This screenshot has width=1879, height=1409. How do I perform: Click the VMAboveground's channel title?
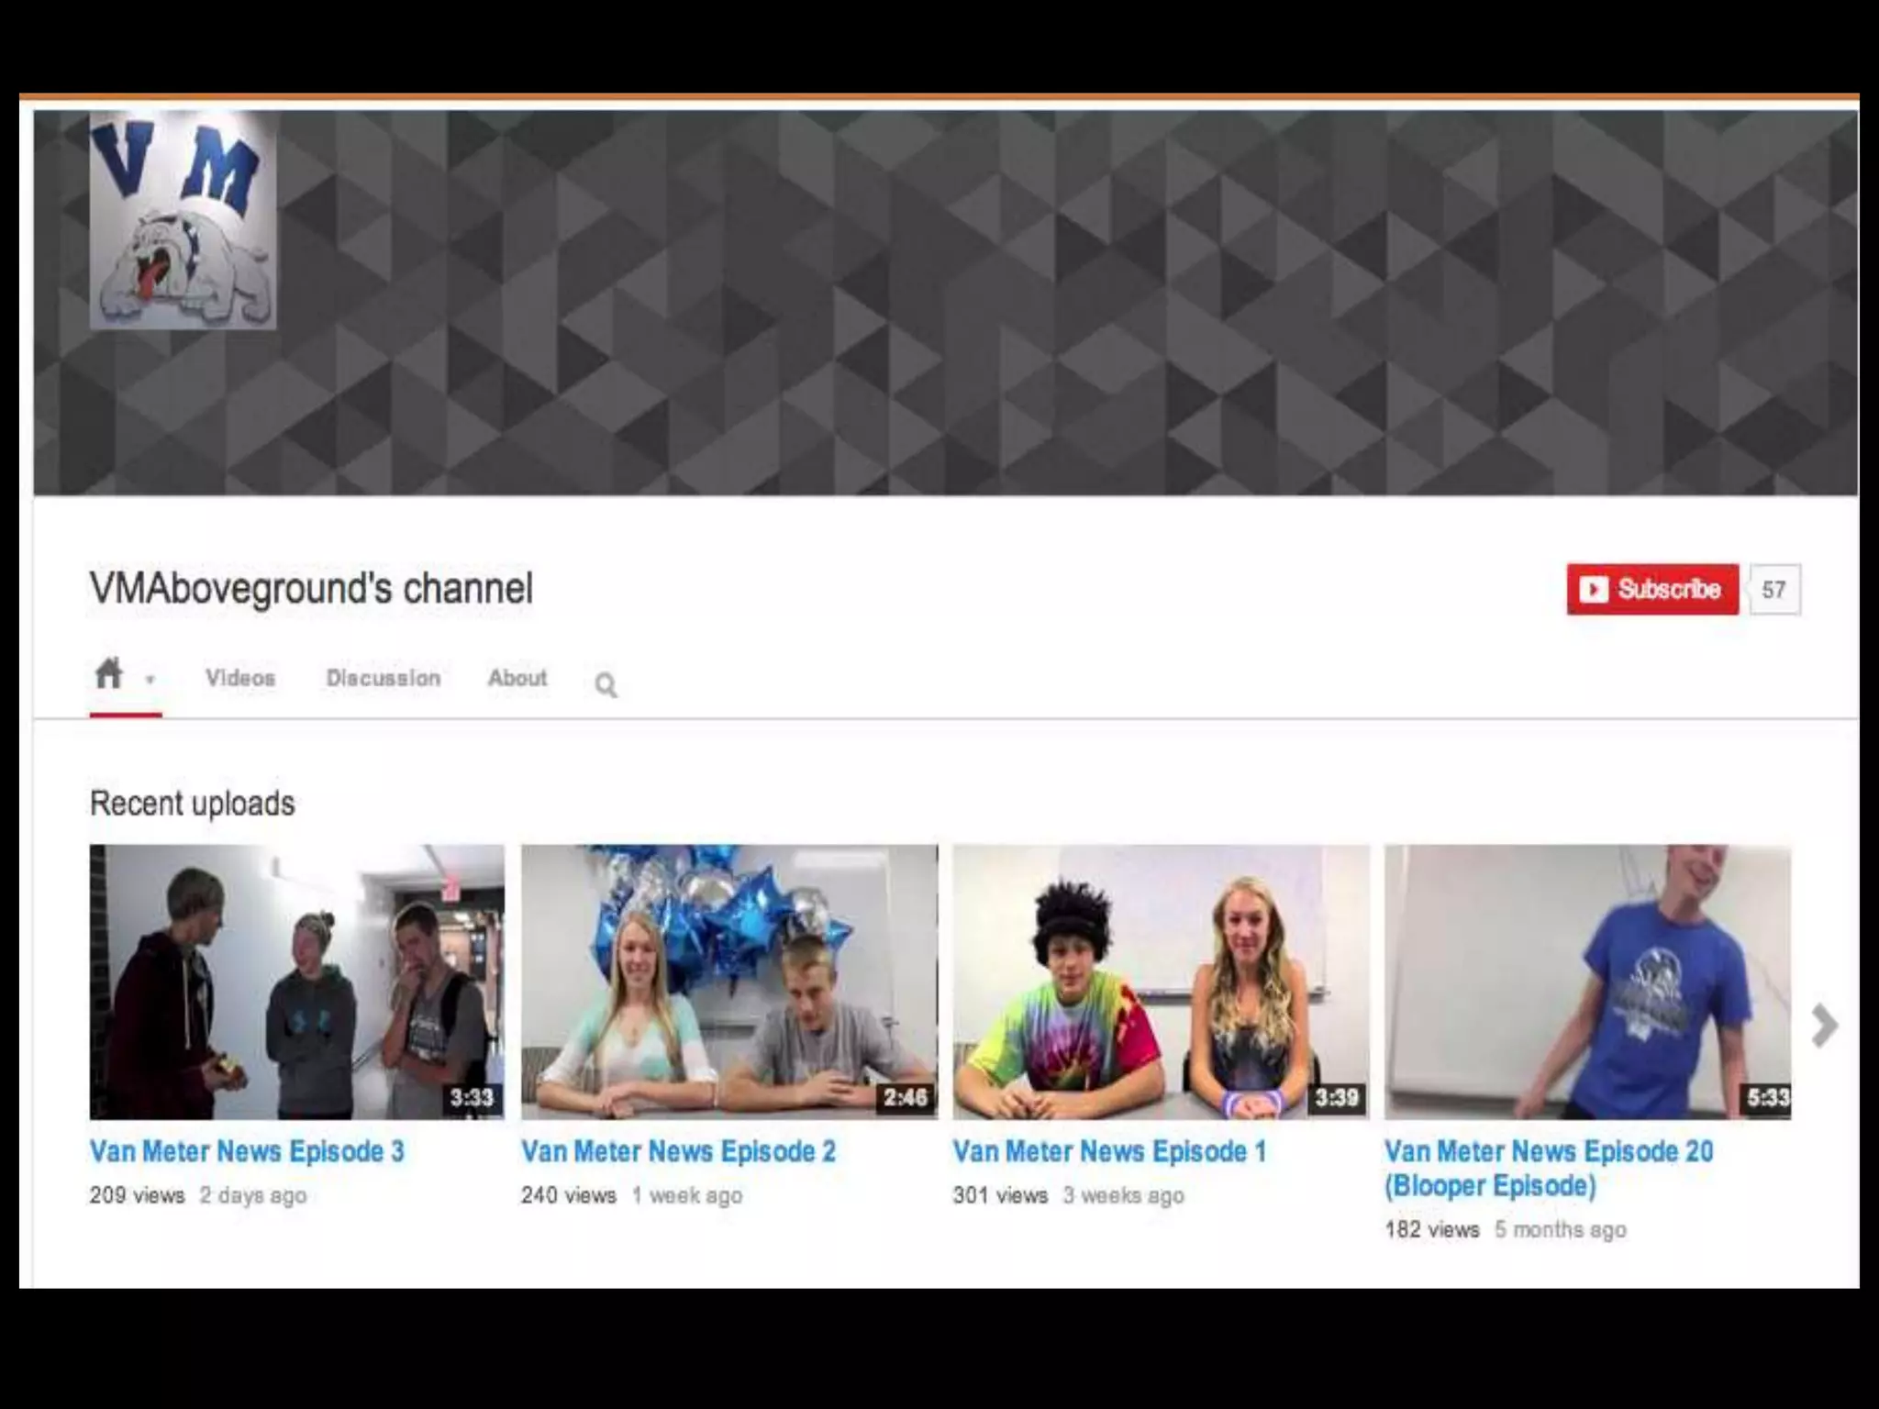311,589
